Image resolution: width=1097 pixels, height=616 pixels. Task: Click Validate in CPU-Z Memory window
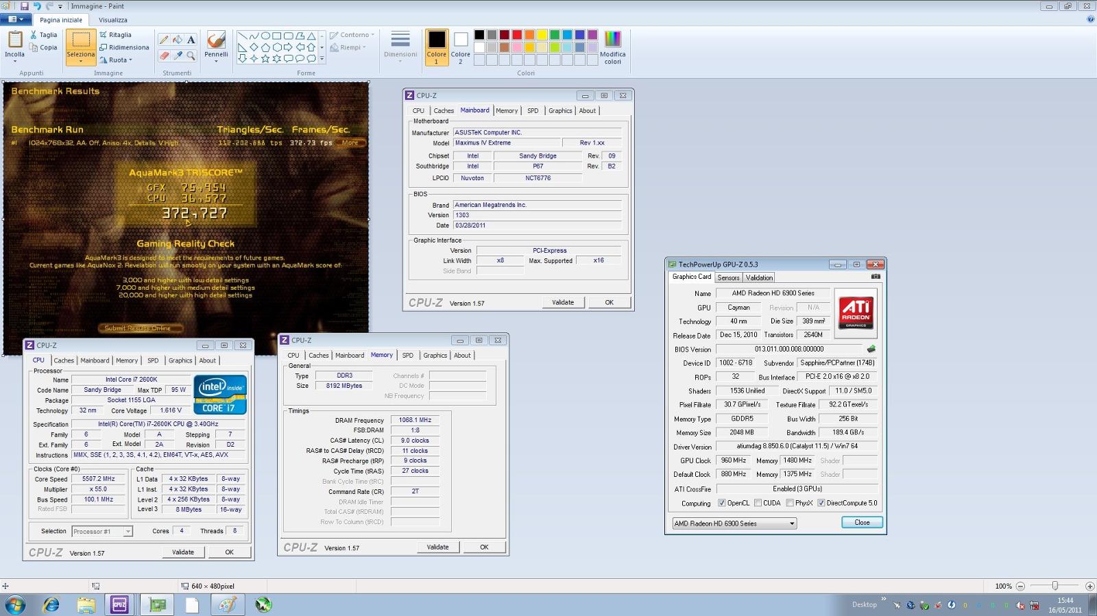point(437,547)
